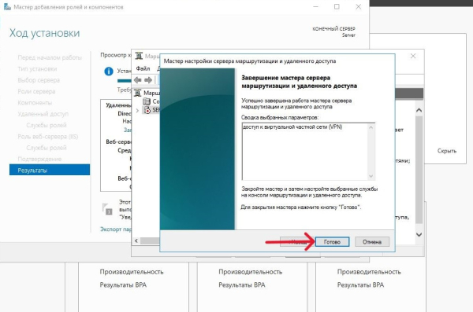The width and height of the screenshot is (473, 312).
Task: Click the Экспорт параметров link
Action: [116, 229]
